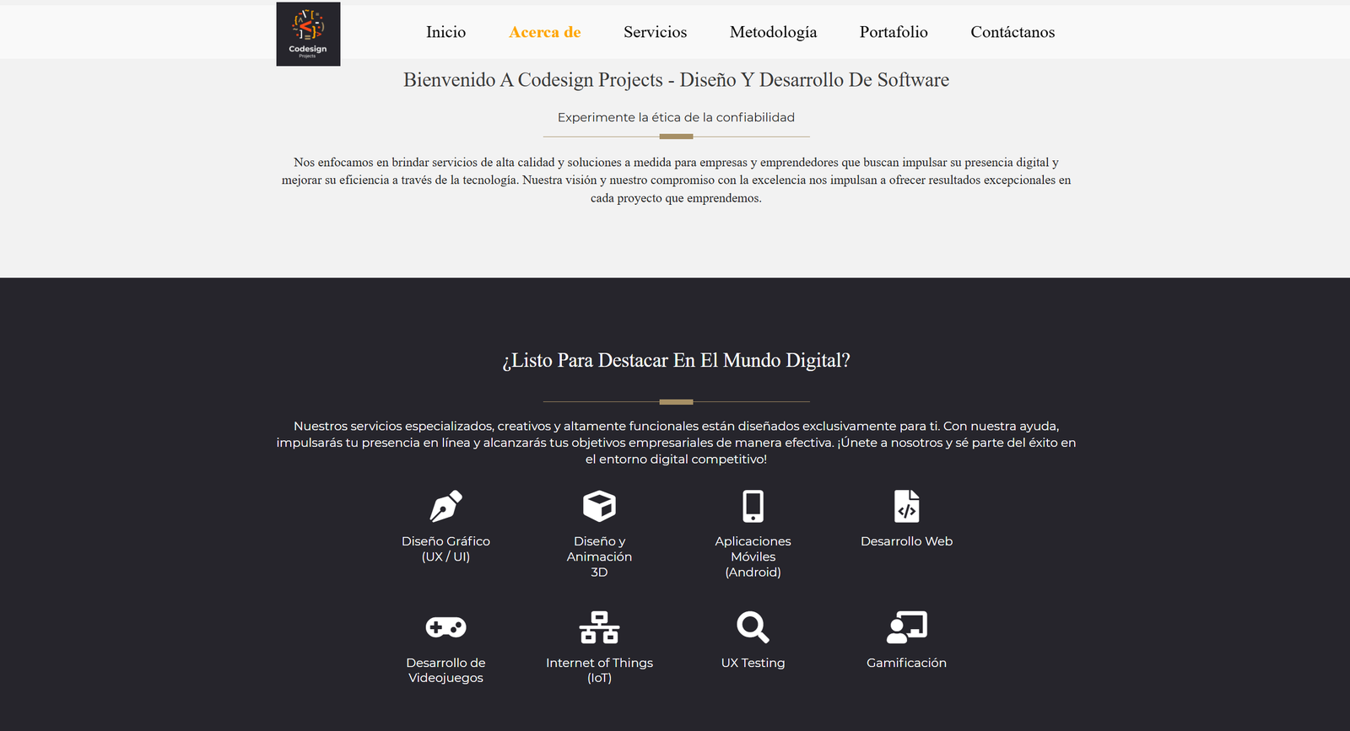This screenshot has width=1350, height=731.
Task: Click Experimente la ética de la confiabilidad
Action: pos(676,117)
